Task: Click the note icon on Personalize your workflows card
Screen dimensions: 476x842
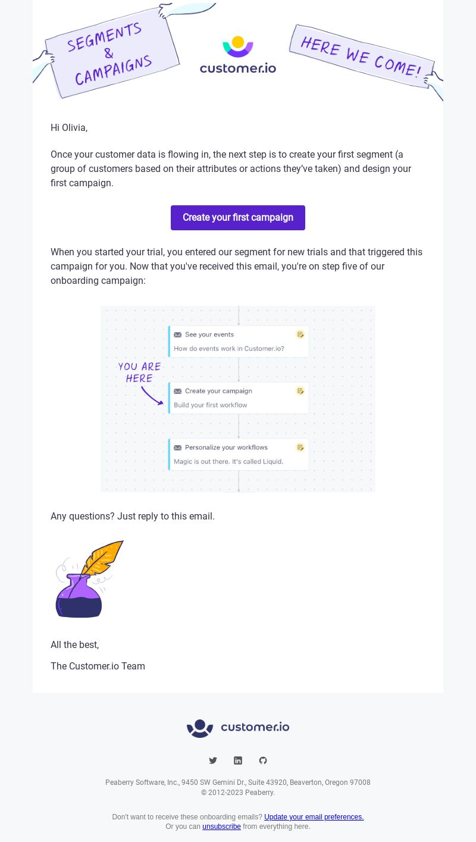Action: (300, 447)
